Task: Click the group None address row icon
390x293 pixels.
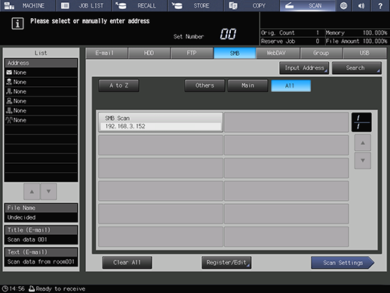Action: tap(9, 120)
